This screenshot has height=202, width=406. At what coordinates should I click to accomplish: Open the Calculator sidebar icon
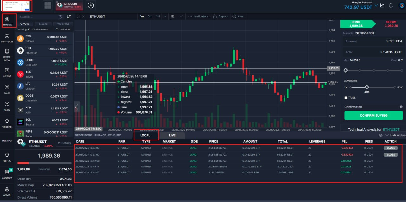tap(7, 89)
